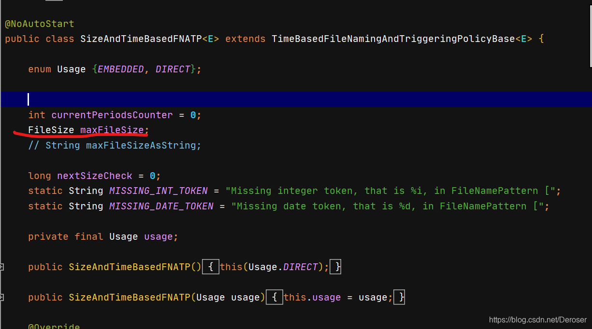Click the maxFileSize field name
Viewport: 592px width, 329px height.
click(x=112, y=130)
